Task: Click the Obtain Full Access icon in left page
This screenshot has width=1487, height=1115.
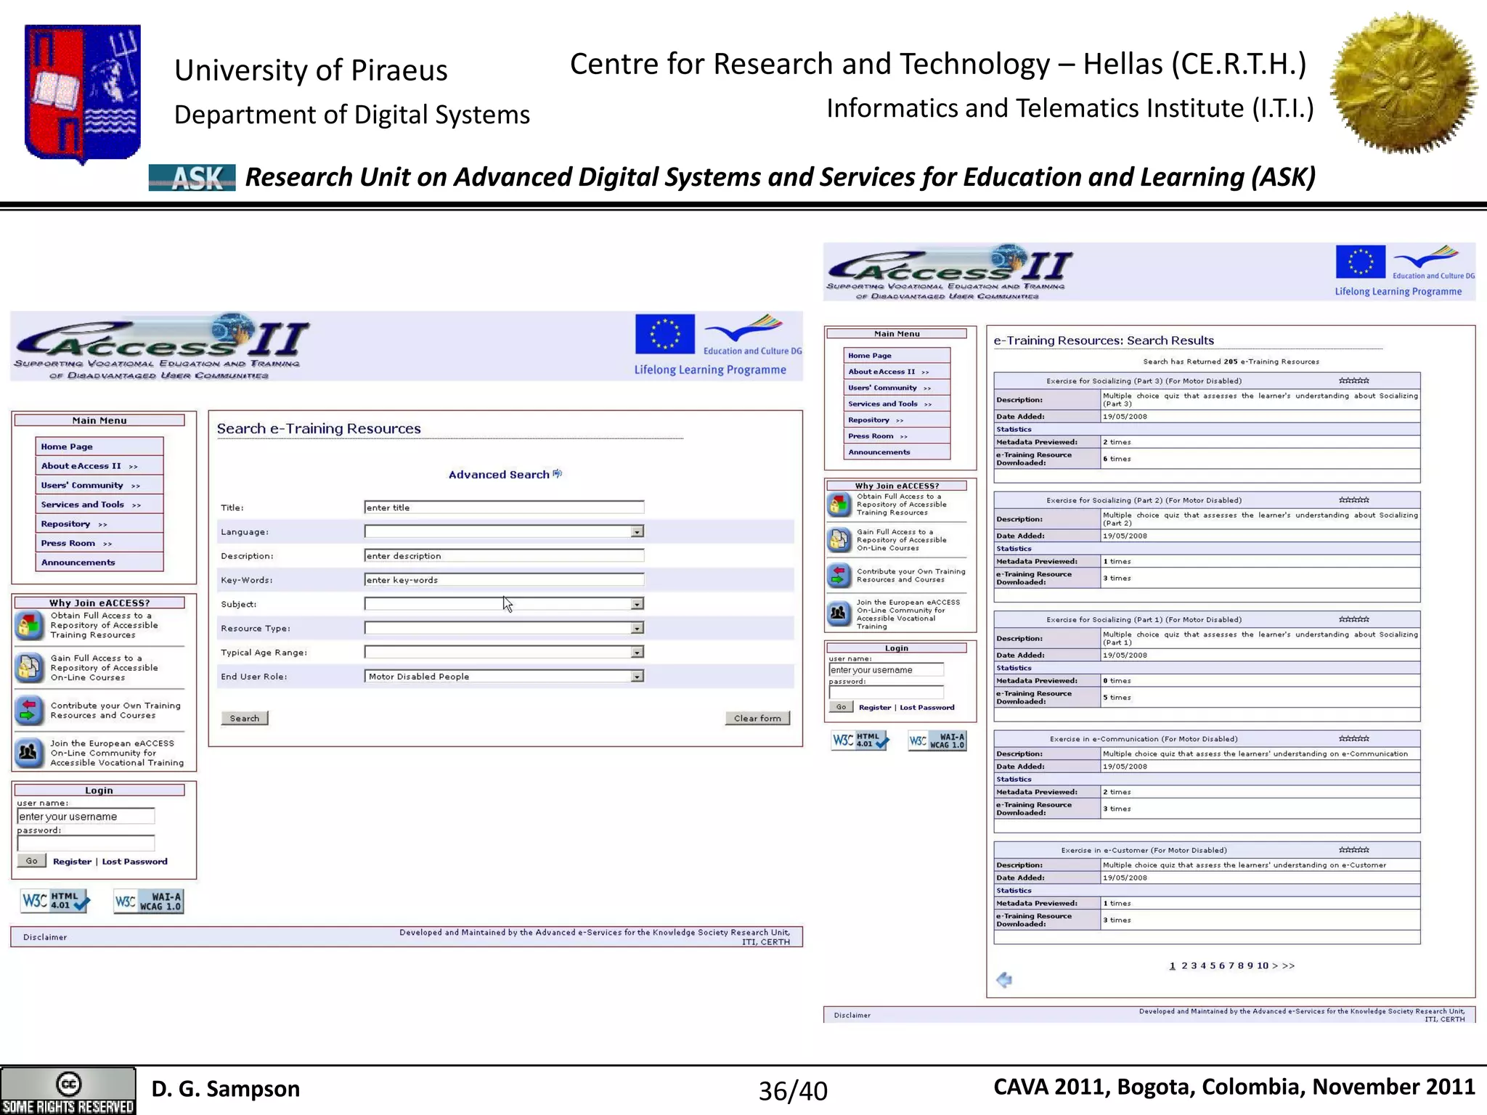Action: pos(29,625)
